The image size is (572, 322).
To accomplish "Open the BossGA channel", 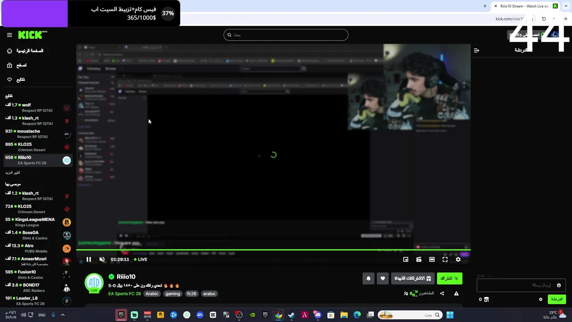I will (38, 235).
